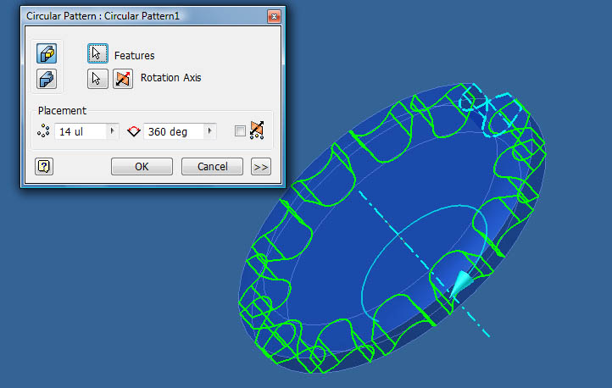Screen dimensions: 612x388
Task: Click in the 360 deg angle field
Action: (x=174, y=131)
